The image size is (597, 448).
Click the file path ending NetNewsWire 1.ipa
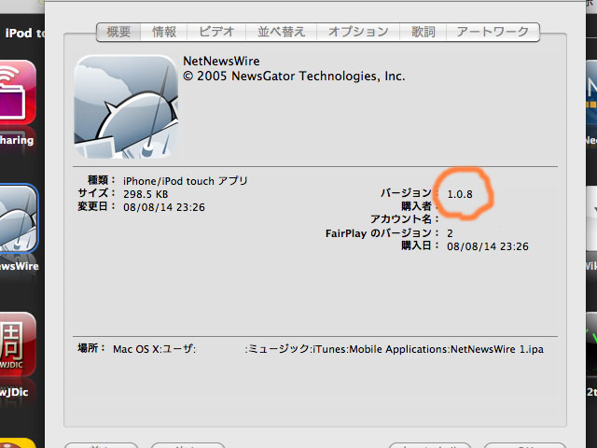(x=394, y=349)
